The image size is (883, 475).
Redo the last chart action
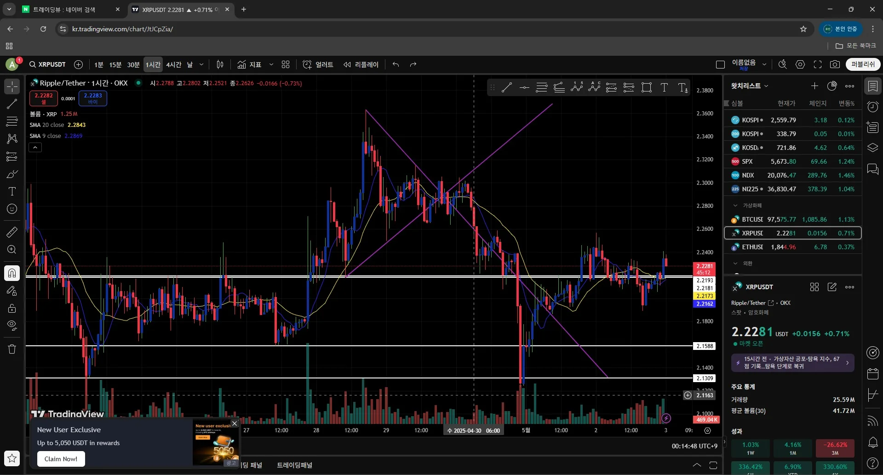coord(413,64)
